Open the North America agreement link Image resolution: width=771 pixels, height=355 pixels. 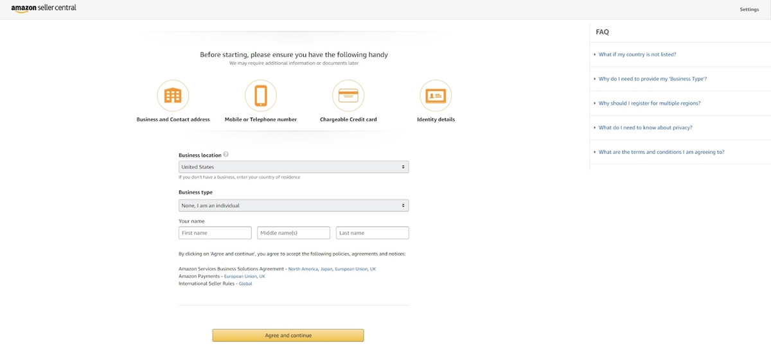pos(303,269)
